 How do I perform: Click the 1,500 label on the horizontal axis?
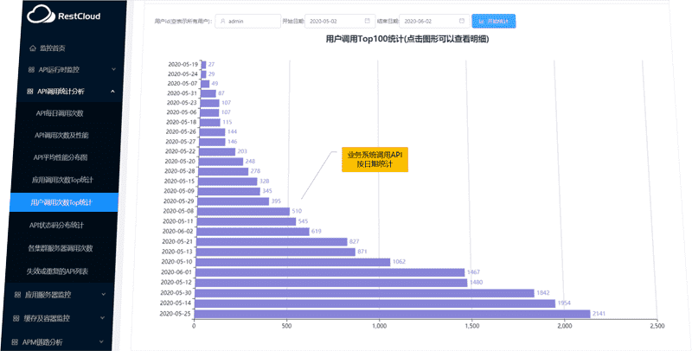(x=472, y=326)
